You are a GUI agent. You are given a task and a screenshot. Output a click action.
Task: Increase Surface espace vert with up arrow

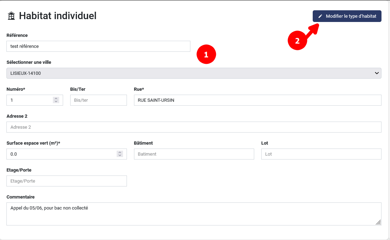pos(120,152)
